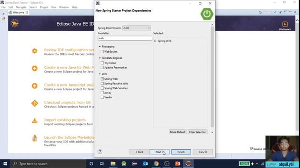
Task: Open the File menu
Action: 3,7
